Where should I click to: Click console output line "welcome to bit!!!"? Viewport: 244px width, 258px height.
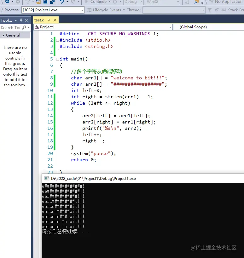(x=63, y=226)
